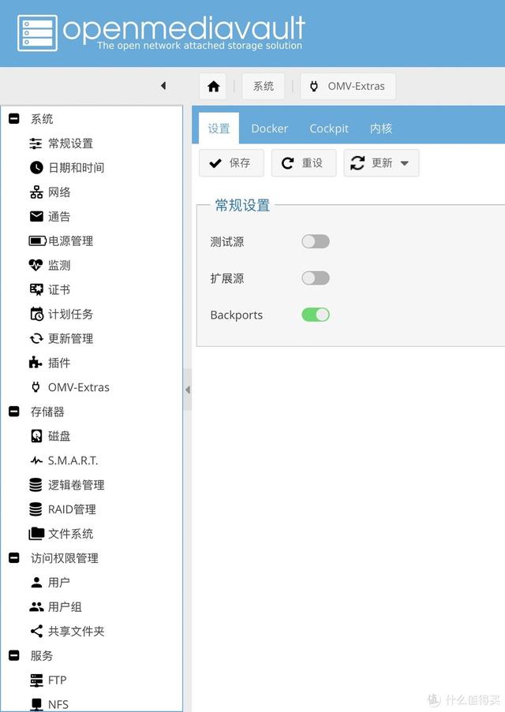
Task: Click the refresh icon for 更新管理
Action: pos(36,338)
